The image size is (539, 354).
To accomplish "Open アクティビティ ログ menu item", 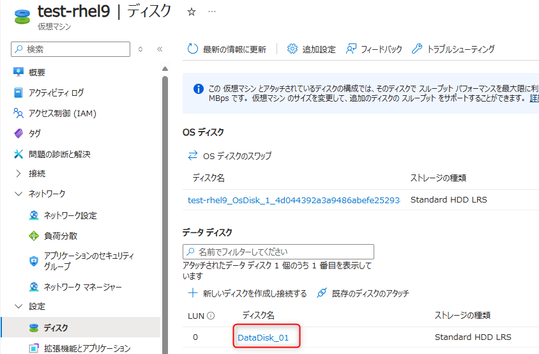I will (56, 93).
